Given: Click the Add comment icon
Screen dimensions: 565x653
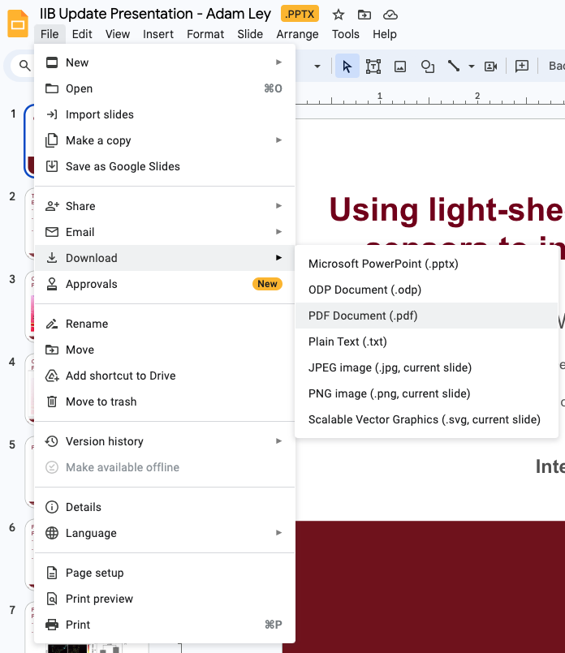Looking at the screenshot, I should tap(522, 67).
